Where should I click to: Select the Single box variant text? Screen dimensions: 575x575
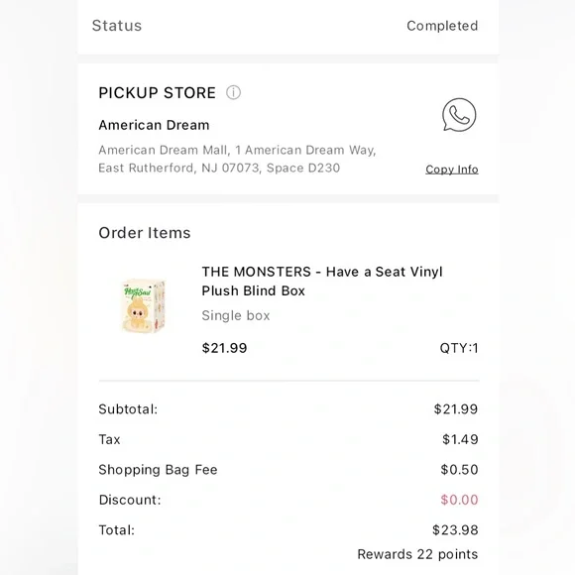236,315
